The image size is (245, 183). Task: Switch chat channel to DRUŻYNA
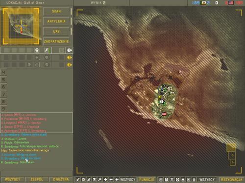coord(61,179)
